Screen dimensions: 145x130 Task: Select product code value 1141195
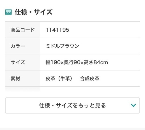(x=57, y=30)
